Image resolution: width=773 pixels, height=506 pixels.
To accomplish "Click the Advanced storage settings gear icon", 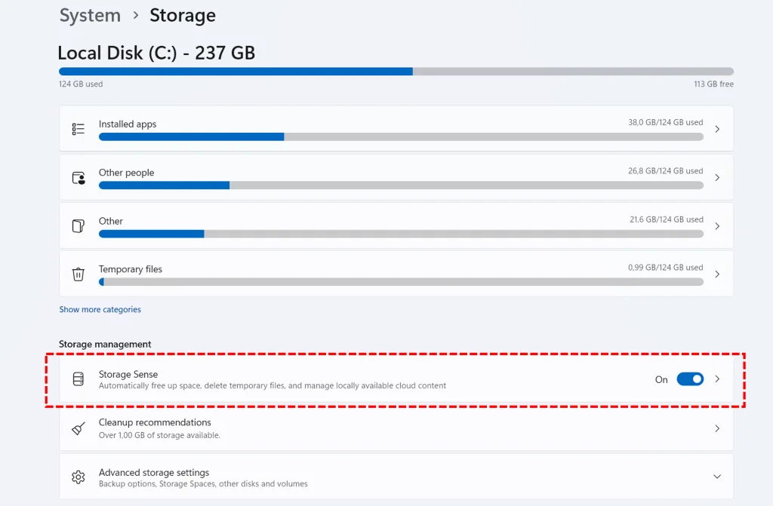I will click(x=78, y=476).
